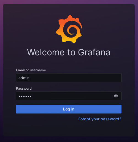Toggle password visibility in Password field
The width and height of the screenshot is (138, 142).
tap(116, 96)
